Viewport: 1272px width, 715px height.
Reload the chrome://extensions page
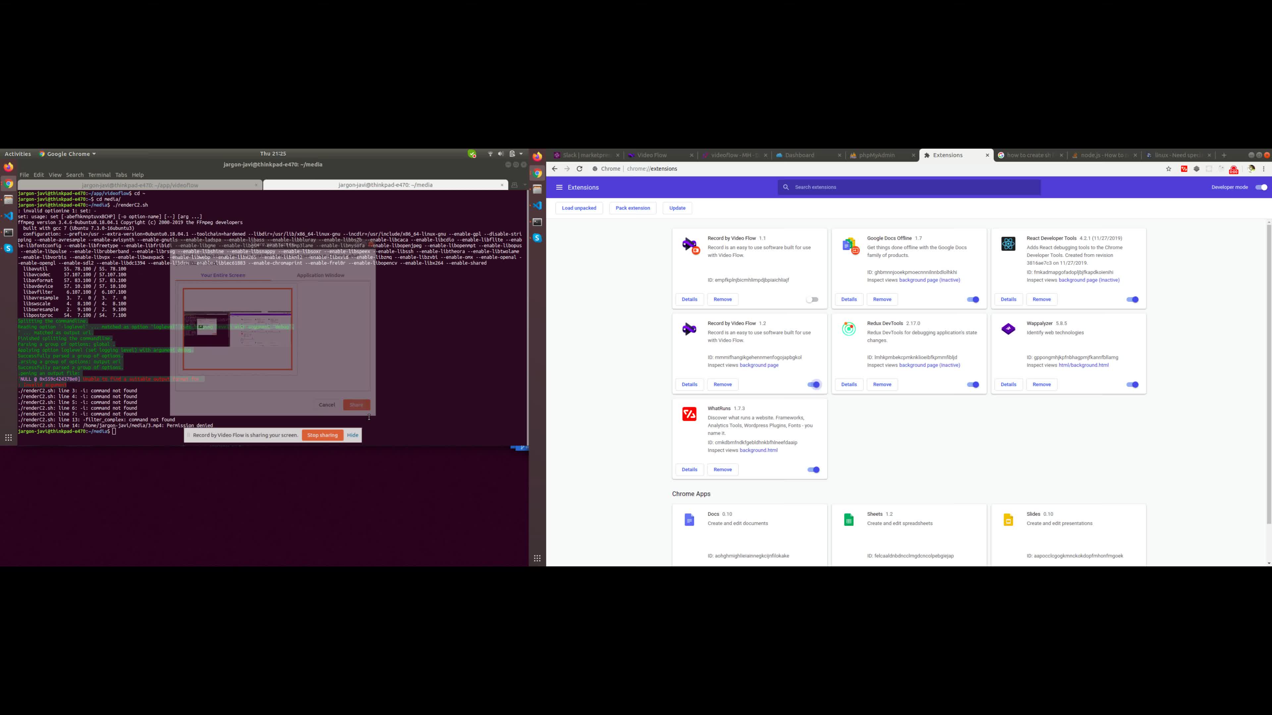(580, 169)
